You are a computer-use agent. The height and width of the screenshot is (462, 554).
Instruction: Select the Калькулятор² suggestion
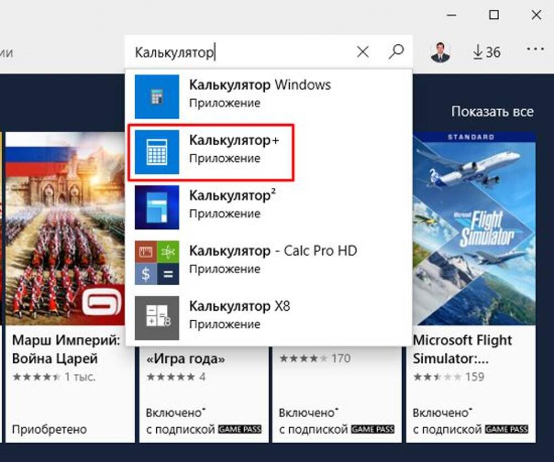point(269,207)
